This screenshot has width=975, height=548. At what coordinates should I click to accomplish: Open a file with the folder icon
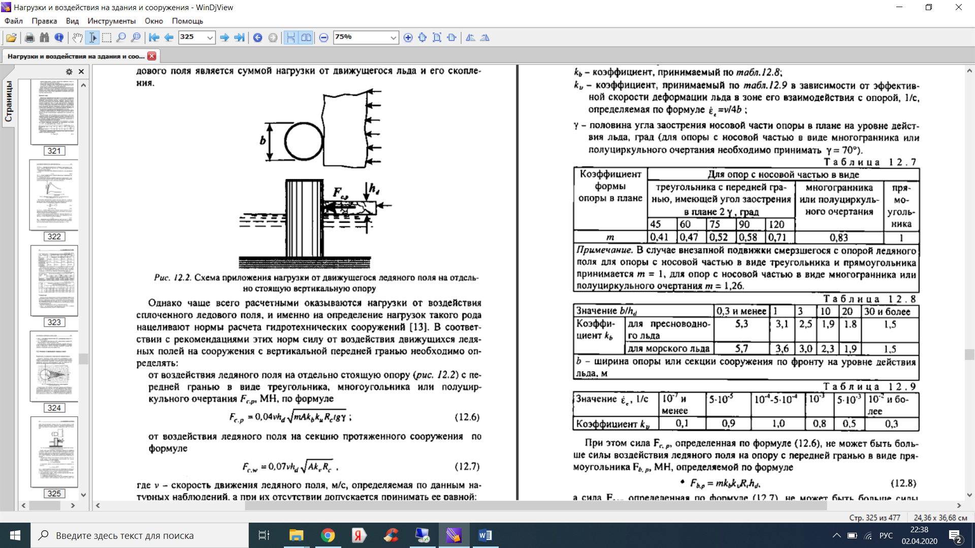11,38
